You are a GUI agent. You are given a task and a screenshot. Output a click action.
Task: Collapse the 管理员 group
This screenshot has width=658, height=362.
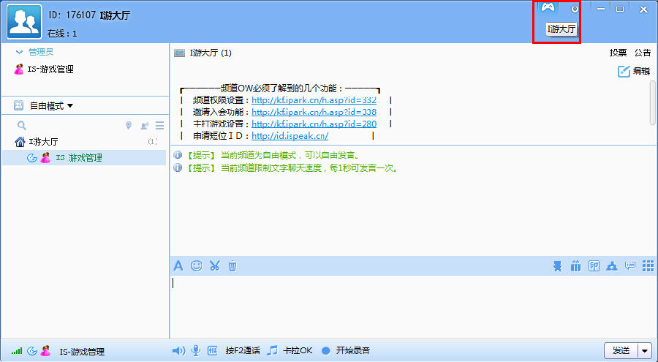19,53
